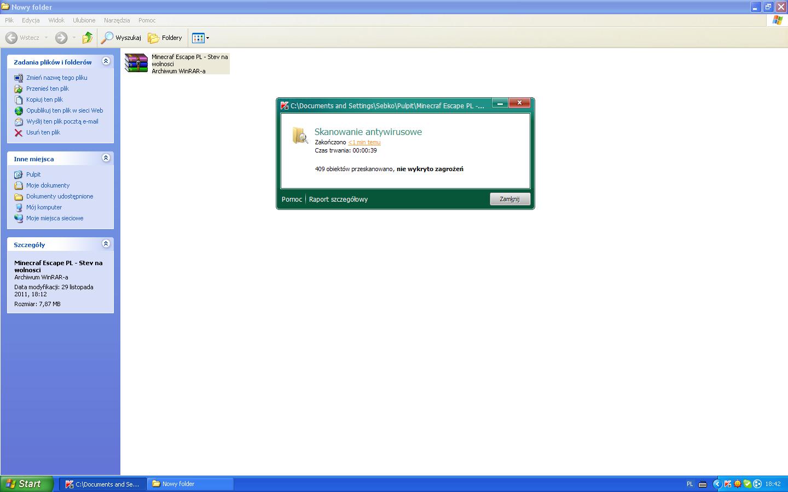Click the scan folder magnifier icon
The width and height of the screenshot is (788, 492).
300,136
